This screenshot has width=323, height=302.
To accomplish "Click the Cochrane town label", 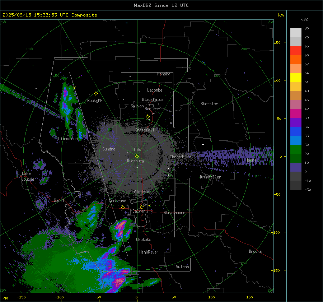I will [117, 201].
